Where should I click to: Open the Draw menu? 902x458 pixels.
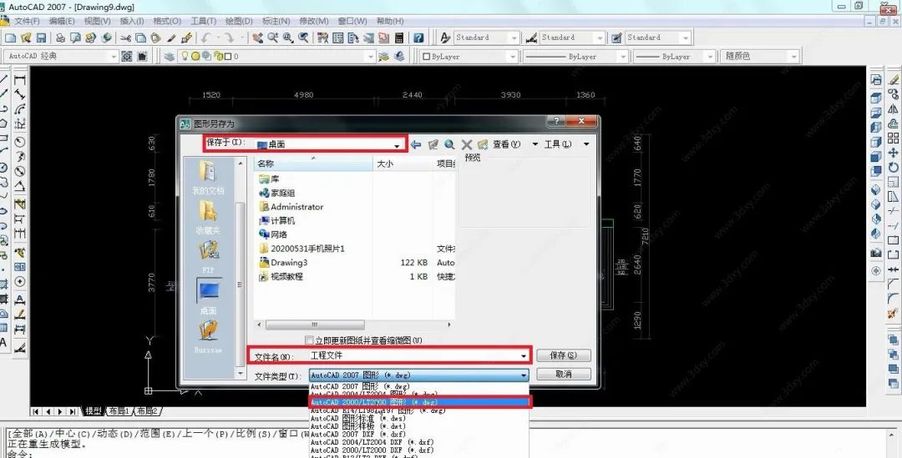(239, 21)
